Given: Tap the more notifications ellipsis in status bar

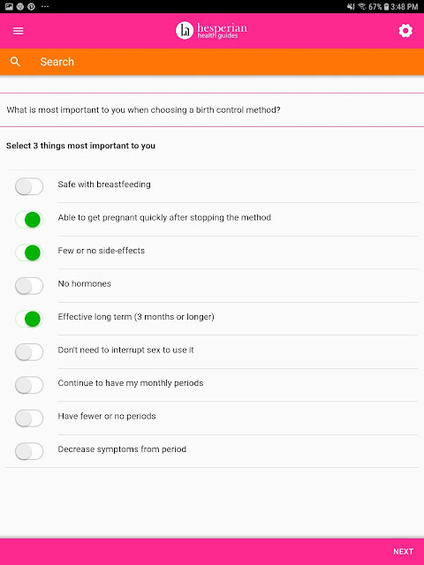Looking at the screenshot, I should (45, 6).
